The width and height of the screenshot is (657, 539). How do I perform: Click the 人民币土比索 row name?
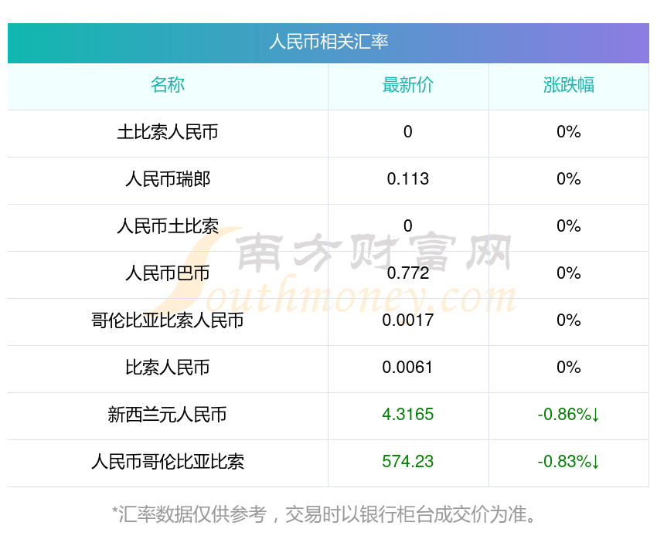point(168,226)
